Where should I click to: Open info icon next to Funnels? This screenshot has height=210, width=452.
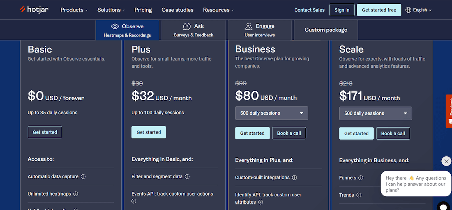click(361, 178)
